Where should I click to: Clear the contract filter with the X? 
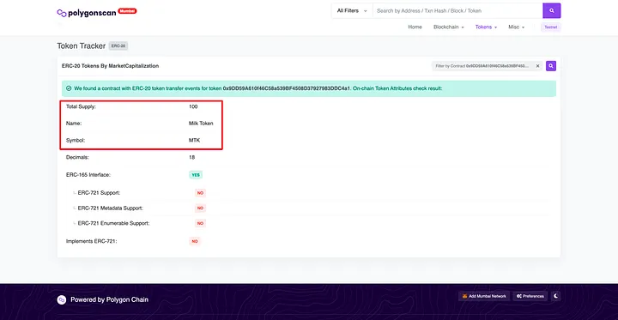tap(537, 66)
